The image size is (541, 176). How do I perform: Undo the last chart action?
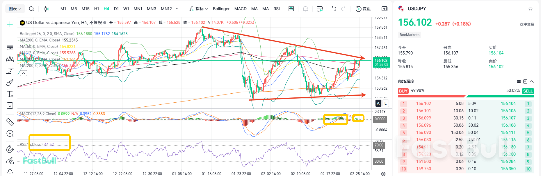pos(334,9)
